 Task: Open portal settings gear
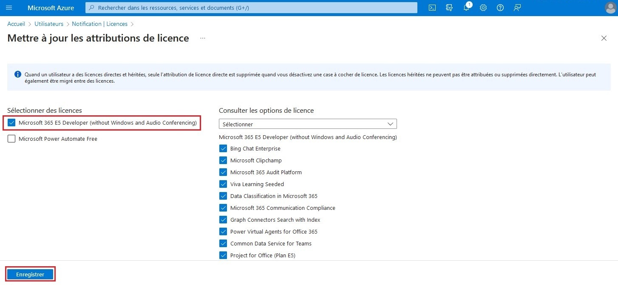coord(483,8)
